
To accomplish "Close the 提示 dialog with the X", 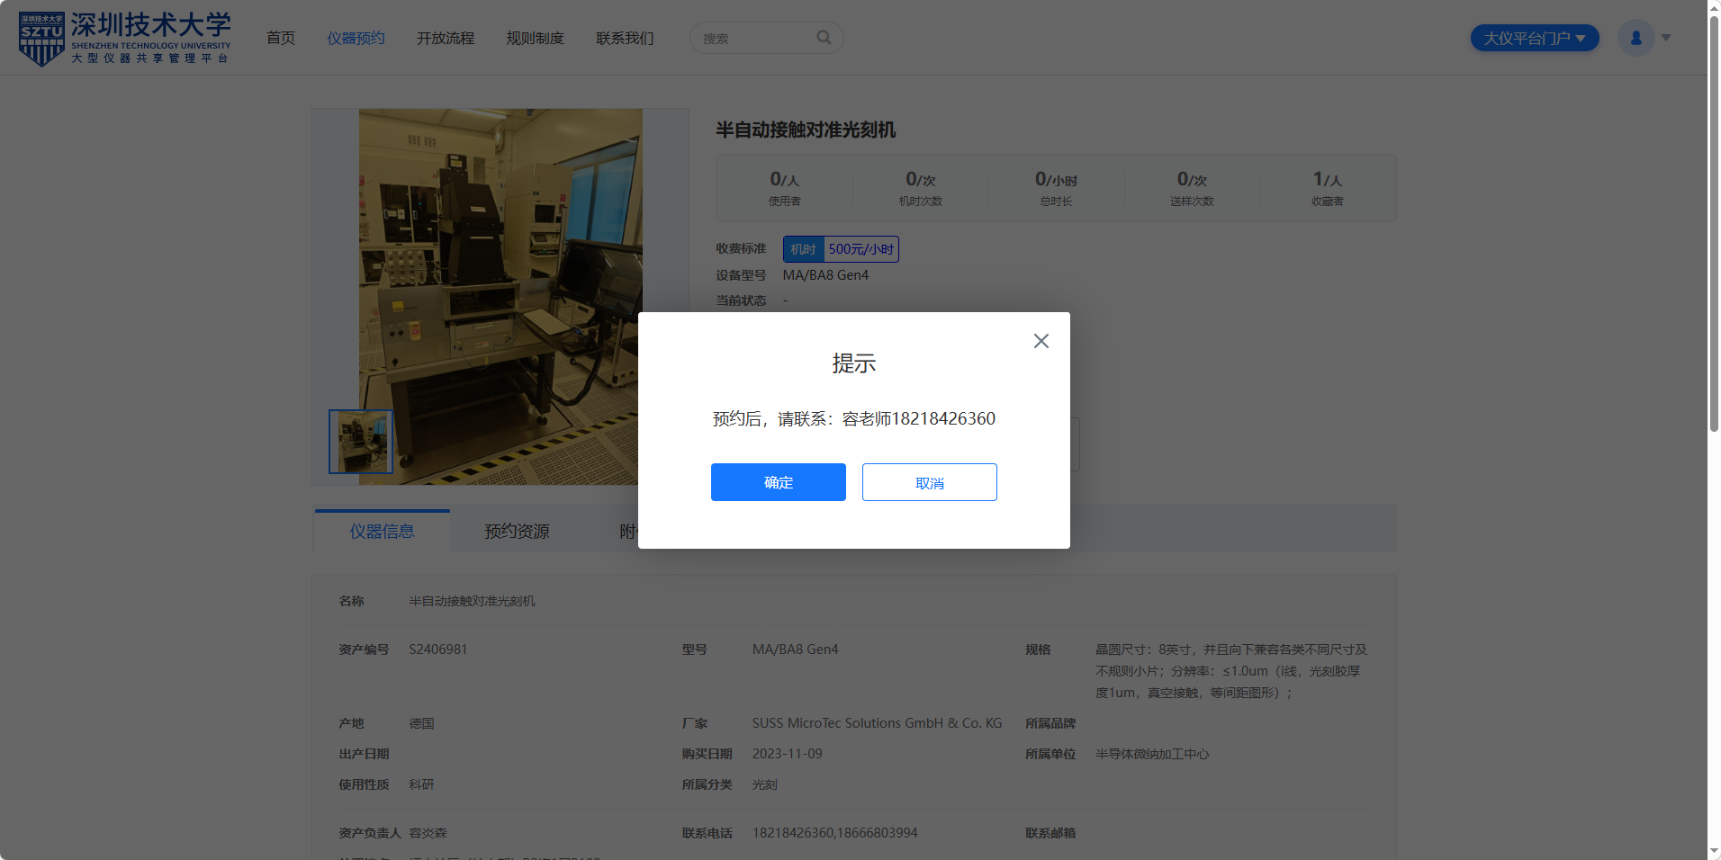I will 1041,341.
